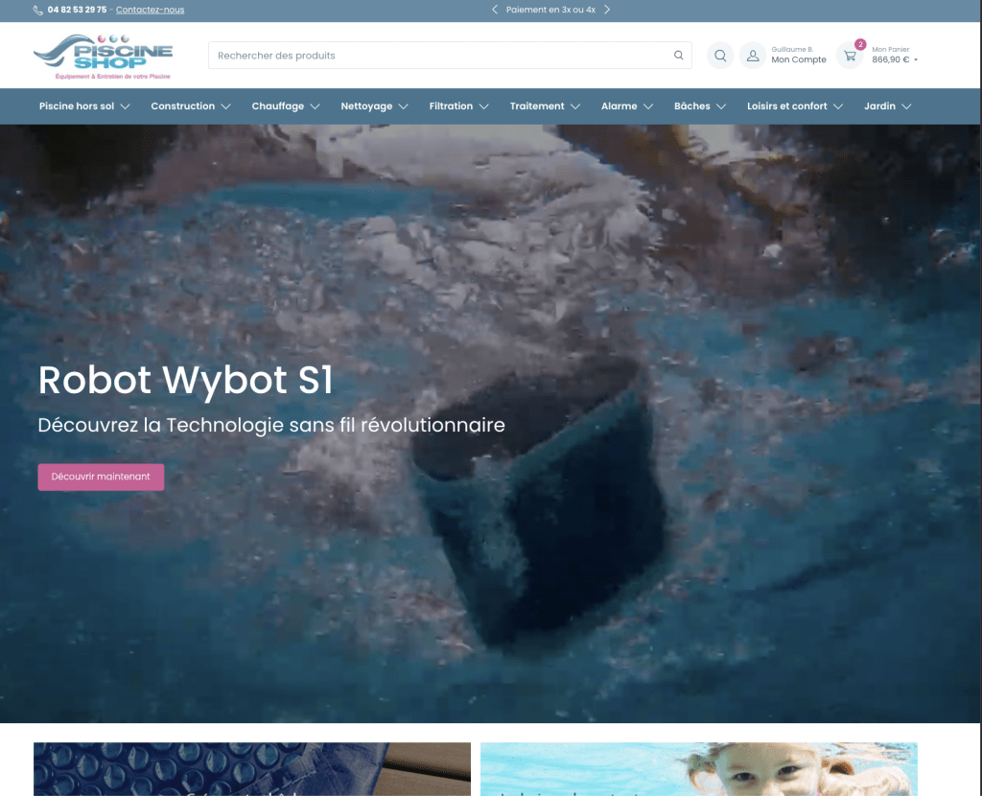Submit search with magnifier inside search field
Image resolution: width=982 pixels, height=796 pixels.
[678, 55]
